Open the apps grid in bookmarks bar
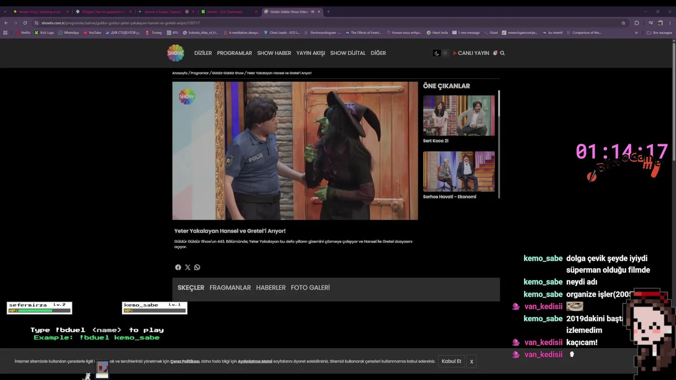This screenshot has height=380, width=676. [x=5, y=33]
